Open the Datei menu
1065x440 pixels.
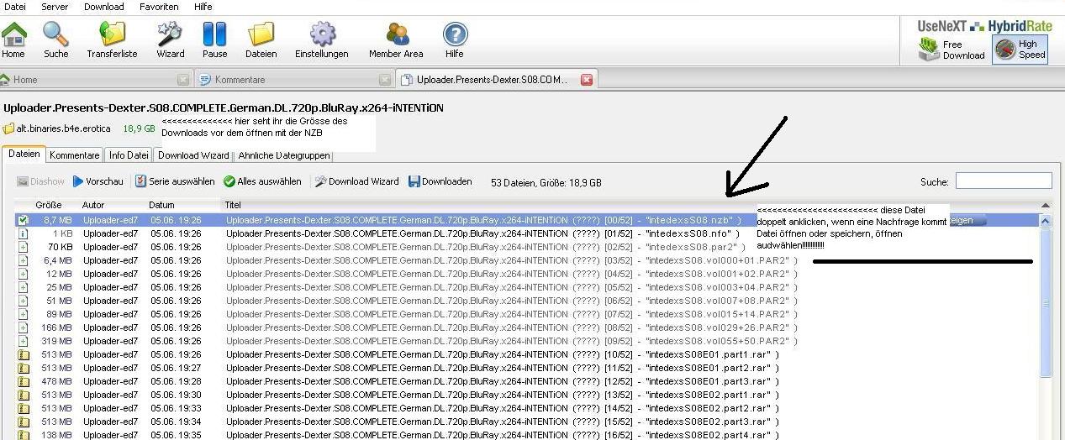(15, 7)
